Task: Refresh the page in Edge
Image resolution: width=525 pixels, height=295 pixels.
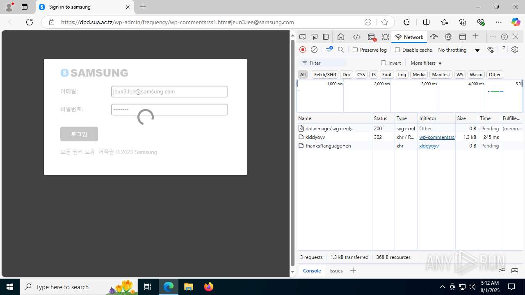Action: [30, 22]
